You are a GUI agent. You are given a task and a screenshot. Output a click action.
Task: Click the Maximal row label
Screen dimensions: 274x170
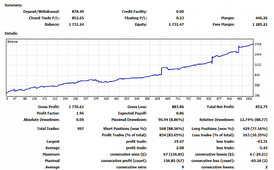[x=52, y=161]
